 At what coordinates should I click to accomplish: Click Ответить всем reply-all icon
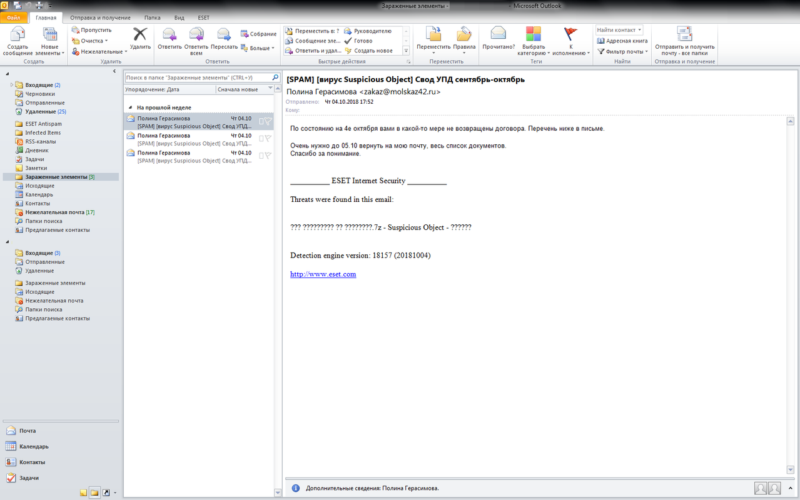coord(196,41)
